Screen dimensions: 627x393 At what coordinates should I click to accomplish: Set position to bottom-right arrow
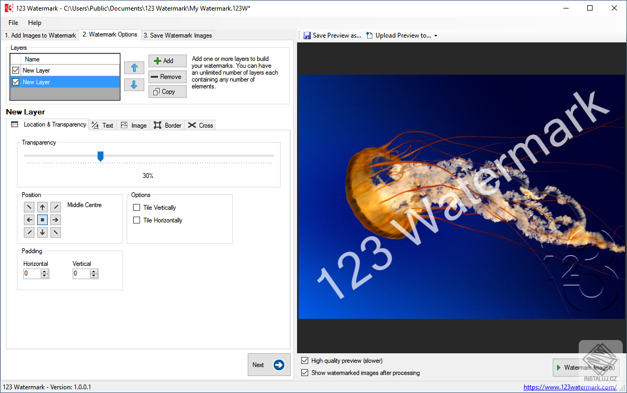56,233
